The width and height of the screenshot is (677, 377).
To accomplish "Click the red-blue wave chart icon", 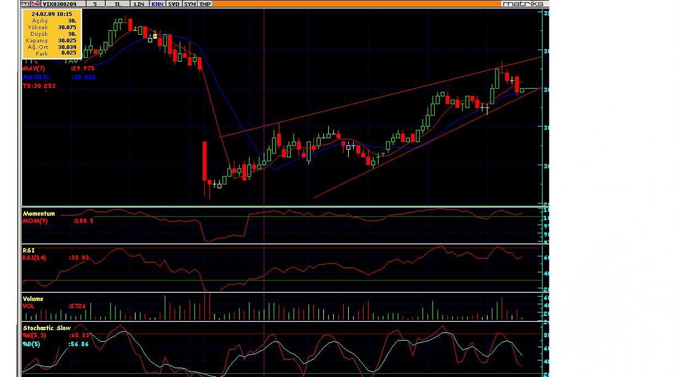I will pos(35,3).
